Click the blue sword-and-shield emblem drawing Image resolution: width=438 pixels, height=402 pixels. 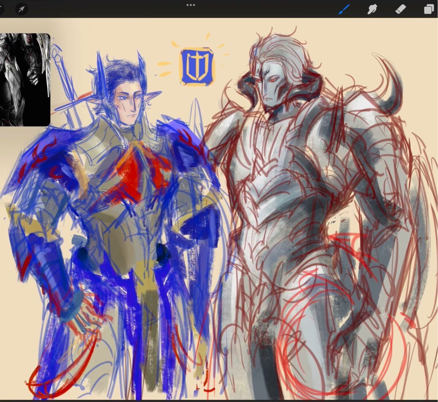(197, 66)
